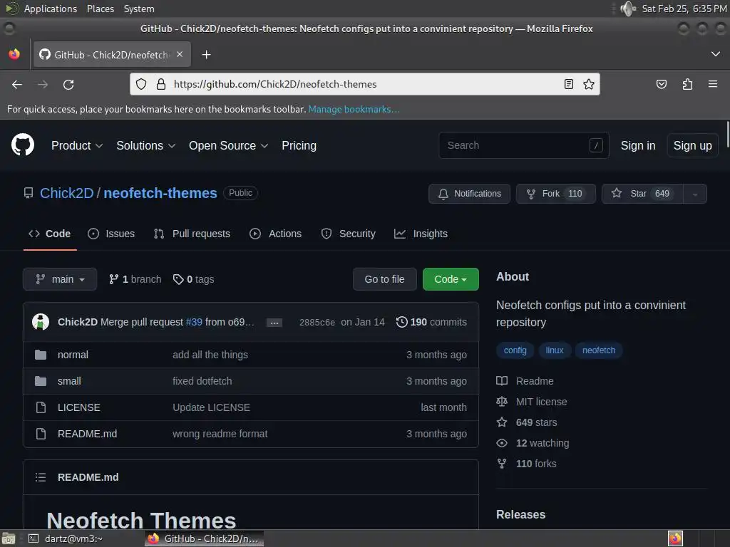Switch to the Pull requests tab
The height and width of the screenshot is (547, 730).
(192, 234)
